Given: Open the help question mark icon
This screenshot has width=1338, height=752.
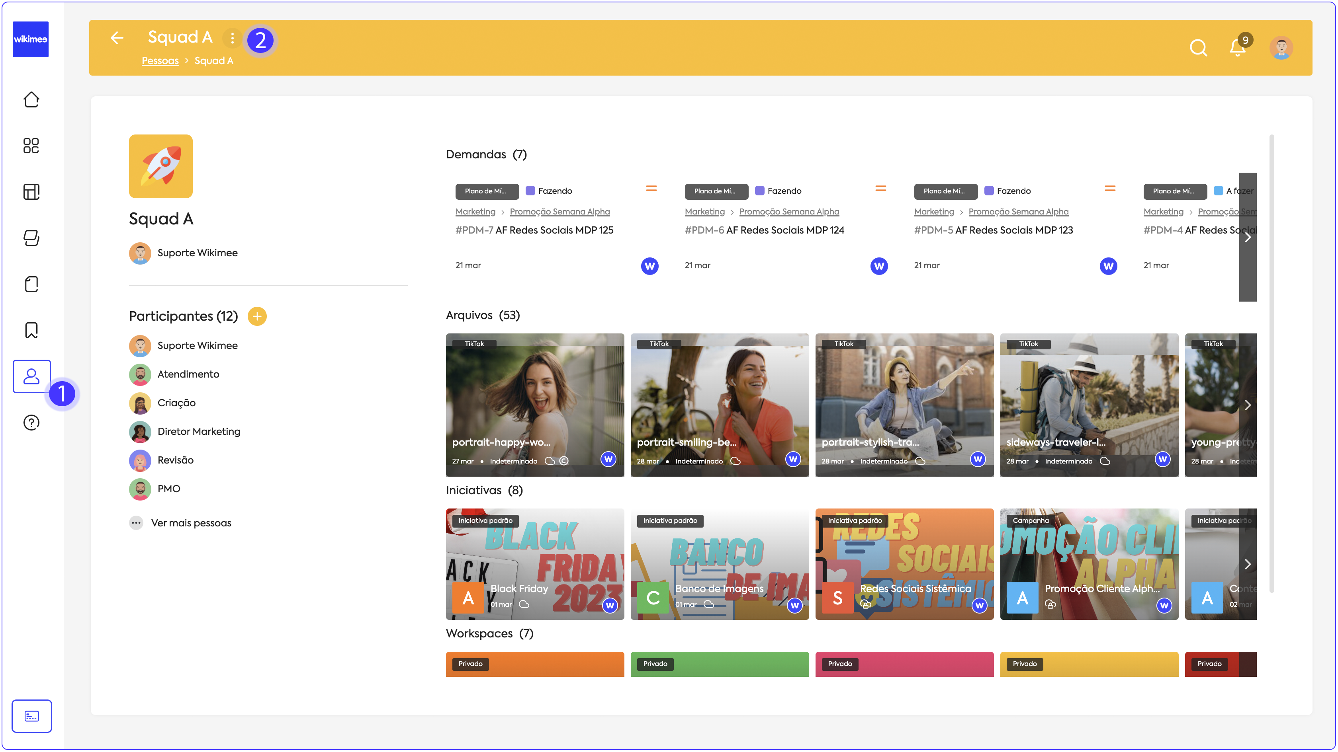Looking at the screenshot, I should point(31,423).
